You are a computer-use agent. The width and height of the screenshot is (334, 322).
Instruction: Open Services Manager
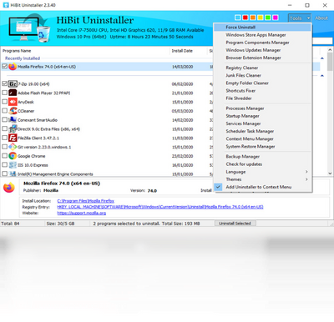coord(262,123)
